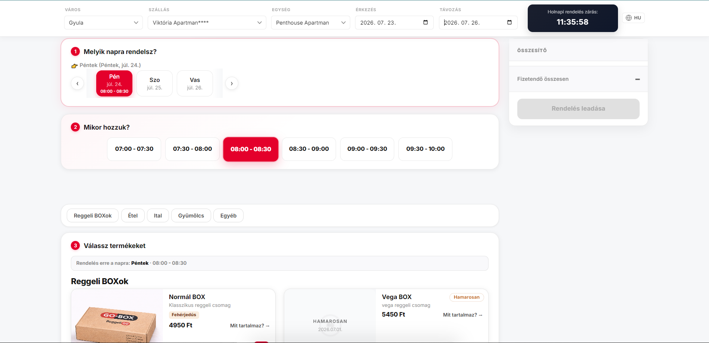Click the Fehérjedús tag on Normál BOX
Image resolution: width=709 pixels, height=343 pixels.
(x=184, y=315)
